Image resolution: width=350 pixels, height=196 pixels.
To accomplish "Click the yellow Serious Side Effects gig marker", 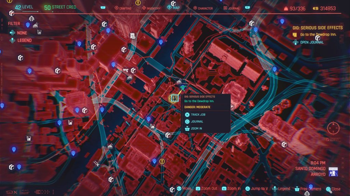I will (x=174, y=99).
